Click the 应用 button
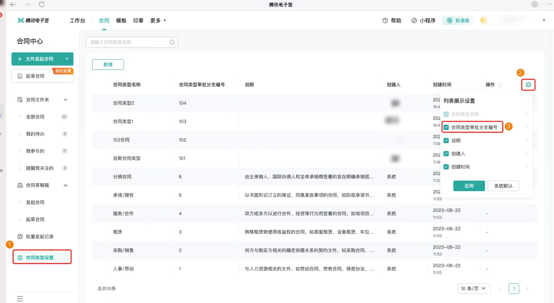 (x=469, y=186)
